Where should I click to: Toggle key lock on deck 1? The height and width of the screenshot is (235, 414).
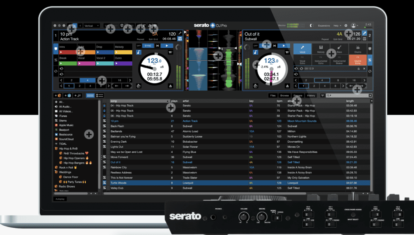tap(139, 52)
